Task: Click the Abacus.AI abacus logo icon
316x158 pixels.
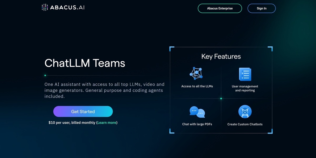Action: [45, 7]
